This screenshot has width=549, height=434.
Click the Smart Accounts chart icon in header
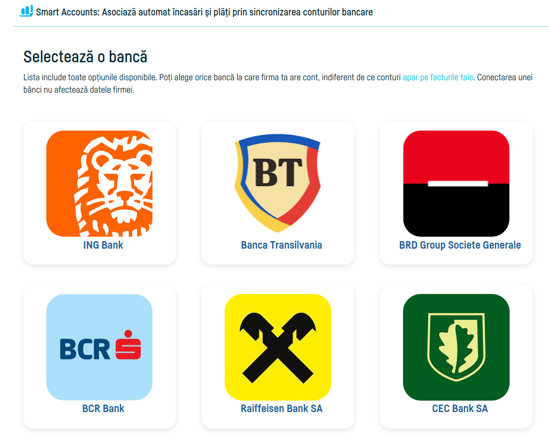pyautogui.click(x=26, y=11)
